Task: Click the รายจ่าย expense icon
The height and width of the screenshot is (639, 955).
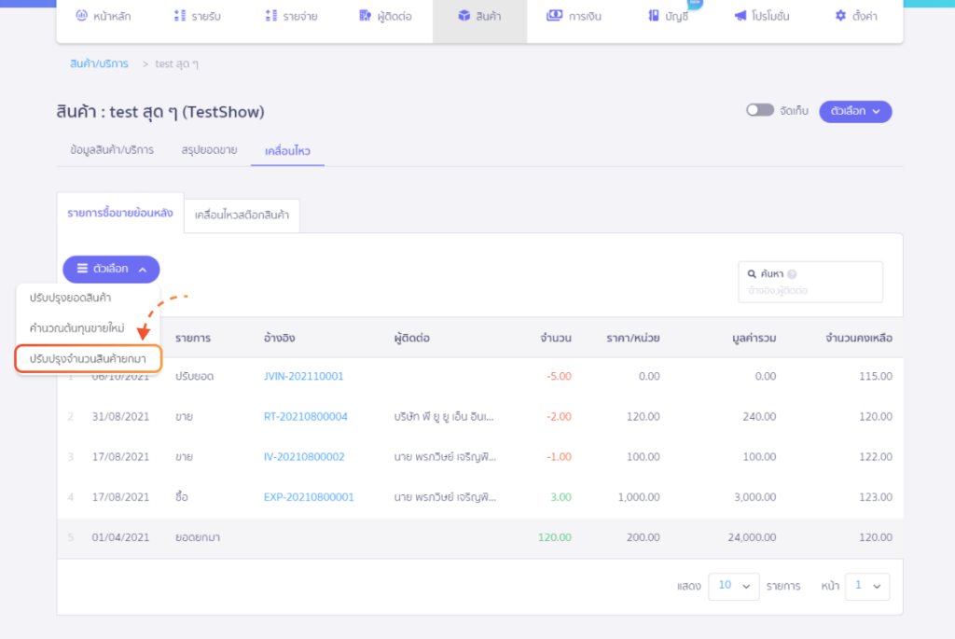Action: (271, 16)
